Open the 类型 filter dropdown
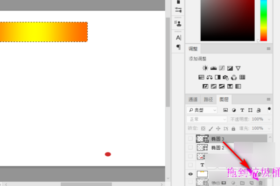The width and height of the screenshot is (280, 186). 202,110
